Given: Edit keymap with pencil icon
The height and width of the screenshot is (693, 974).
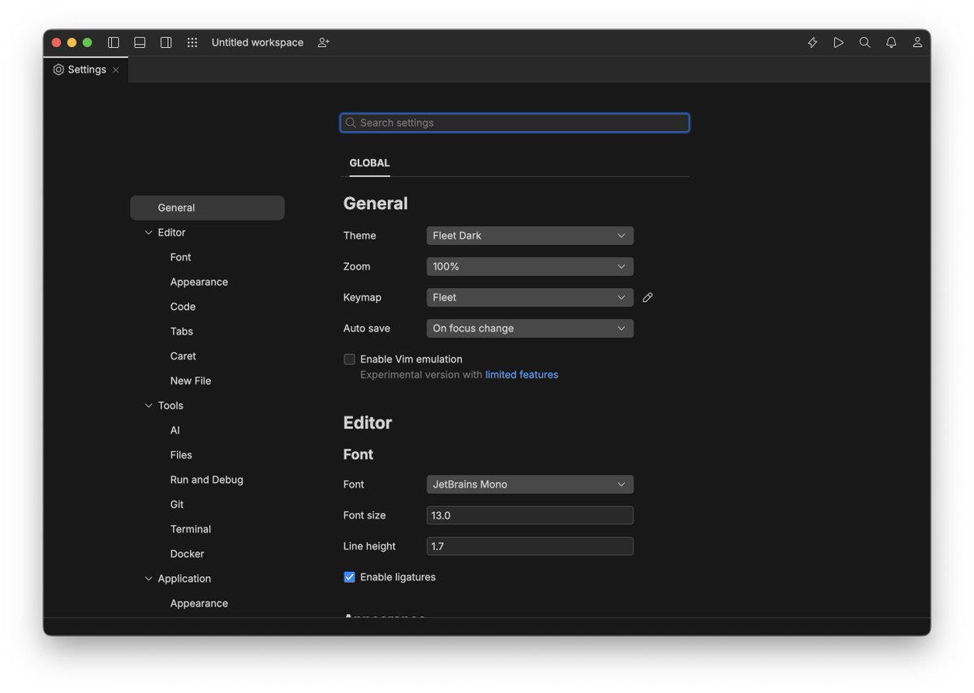Looking at the screenshot, I should click(648, 298).
